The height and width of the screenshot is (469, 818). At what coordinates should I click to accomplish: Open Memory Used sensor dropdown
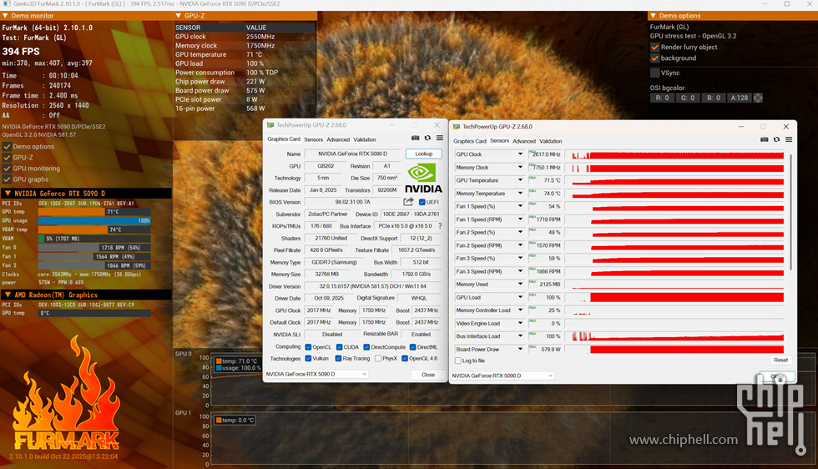tap(519, 284)
